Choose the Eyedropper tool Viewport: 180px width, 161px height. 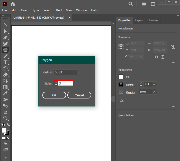click(5, 93)
